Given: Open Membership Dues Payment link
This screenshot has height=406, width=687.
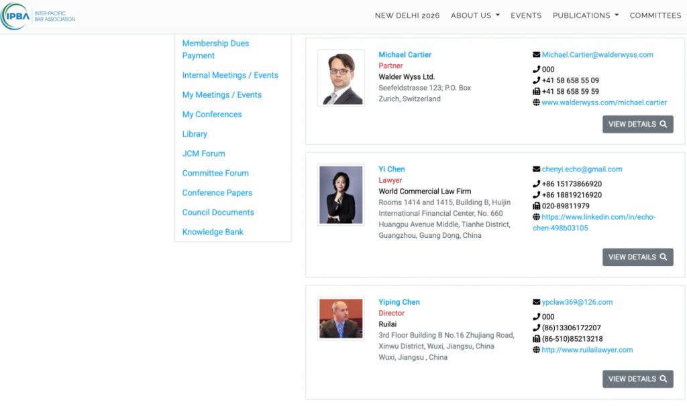Looking at the screenshot, I should pos(215,50).
